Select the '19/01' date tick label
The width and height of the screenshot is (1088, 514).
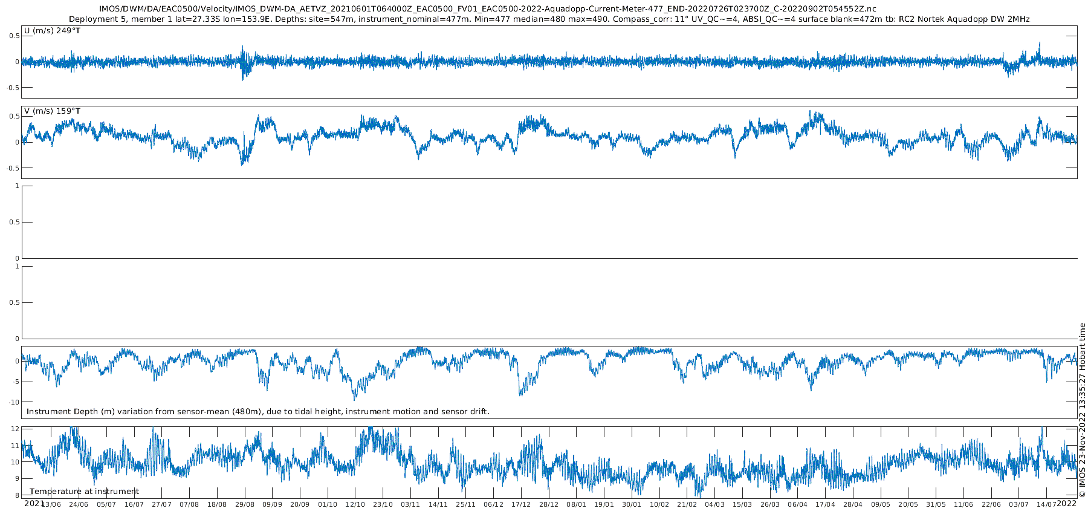pos(604,504)
